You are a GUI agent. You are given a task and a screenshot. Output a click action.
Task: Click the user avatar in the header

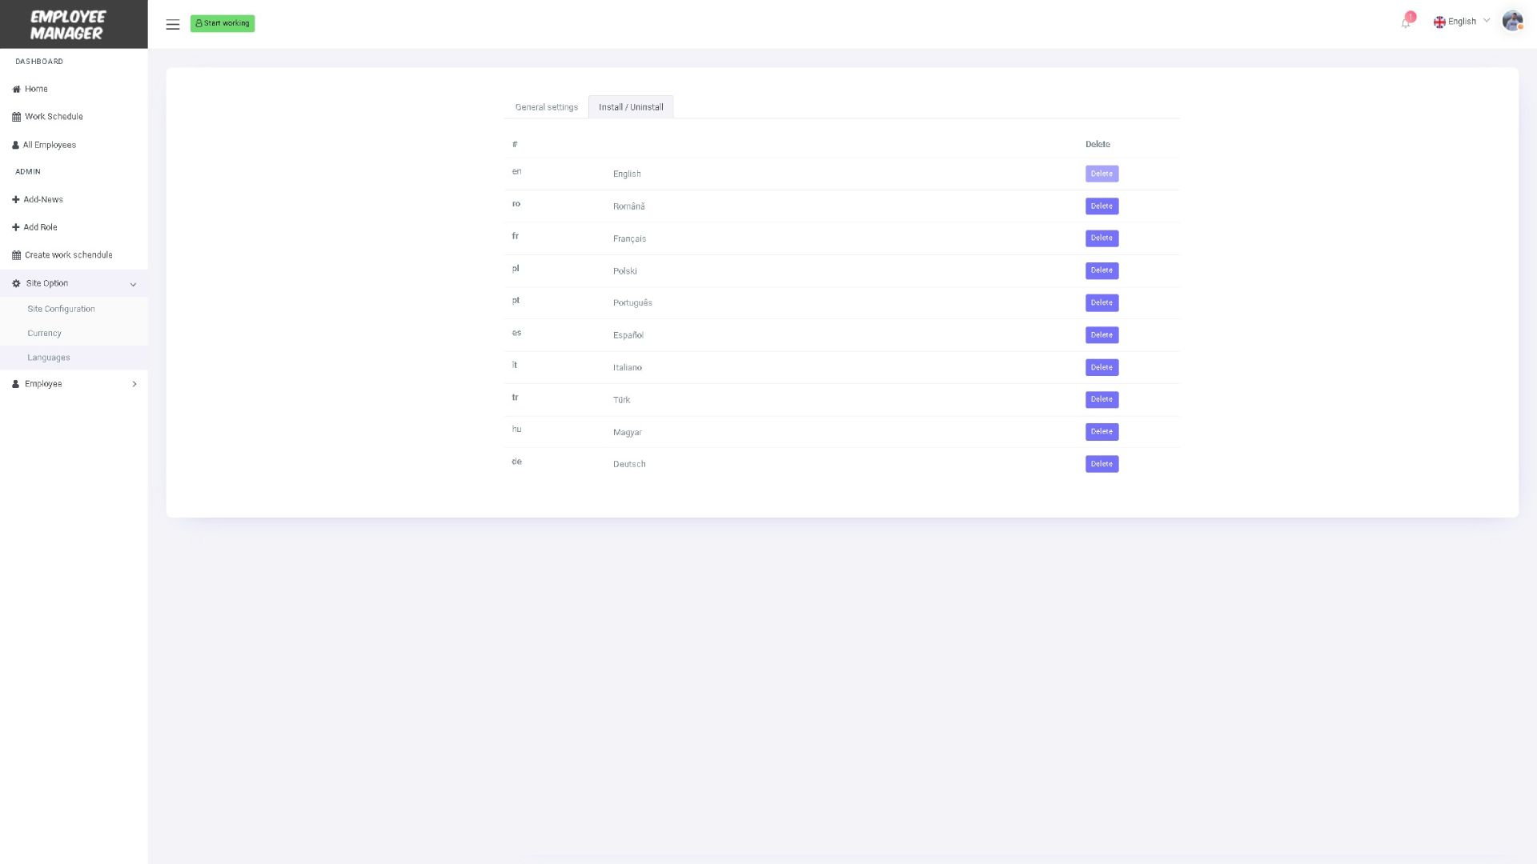pos(1511,22)
